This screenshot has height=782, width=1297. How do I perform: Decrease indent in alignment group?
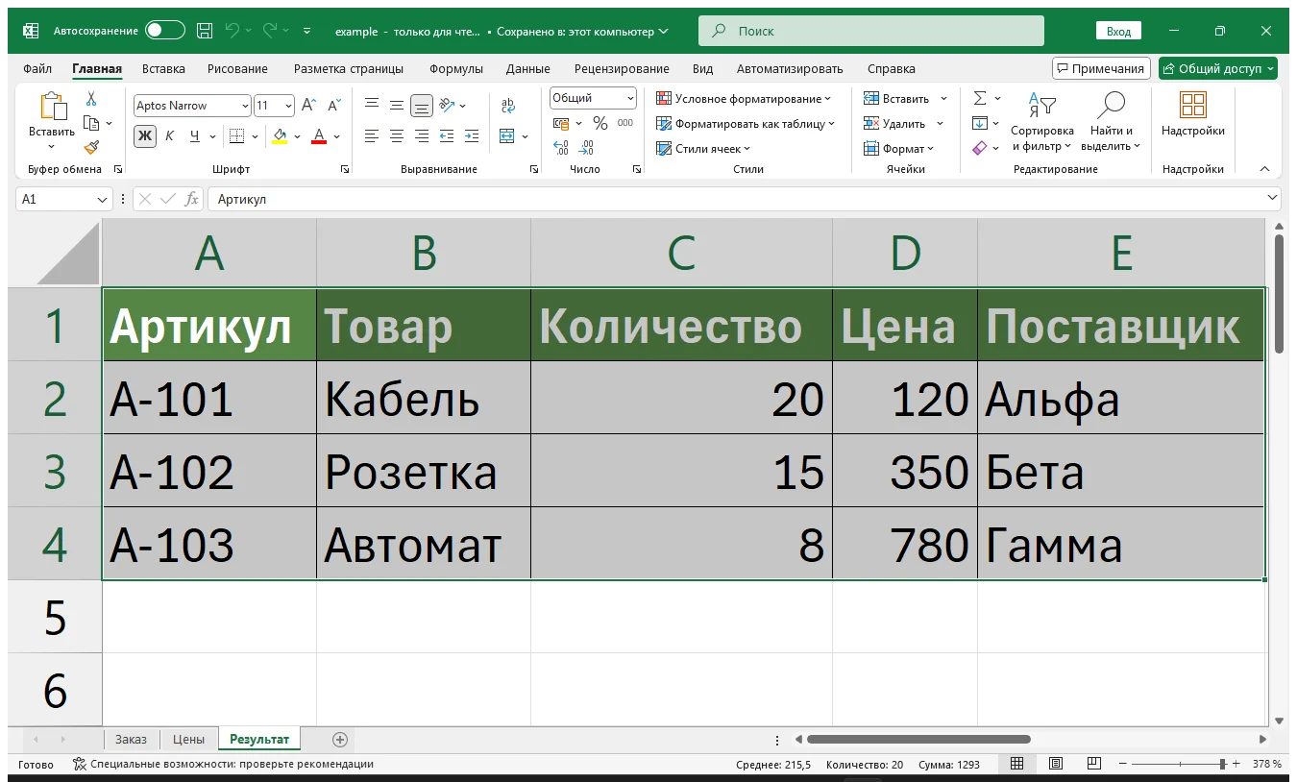(x=447, y=135)
